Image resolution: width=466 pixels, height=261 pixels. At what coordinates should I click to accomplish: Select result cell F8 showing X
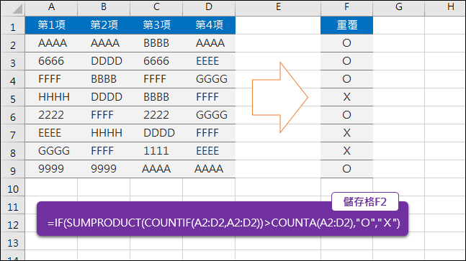point(347,151)
